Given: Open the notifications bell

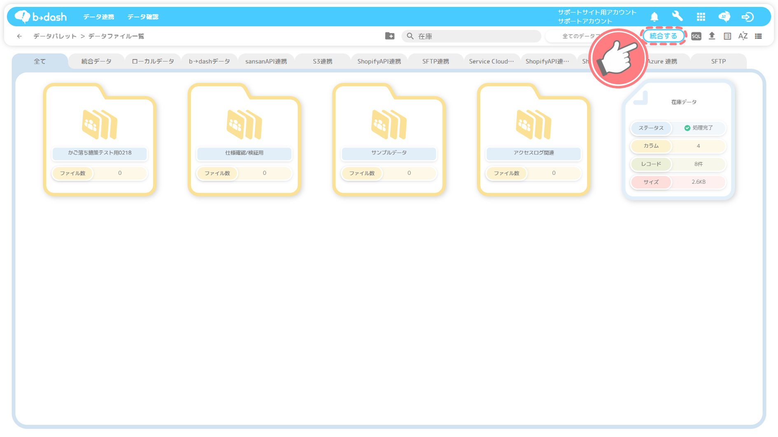Looking at the screenshot, I should [654, 17].
